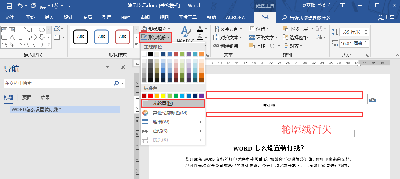Open the Text Direction (文字方向) dropdown
400x179 pixels.
click(x=228, y=29)
